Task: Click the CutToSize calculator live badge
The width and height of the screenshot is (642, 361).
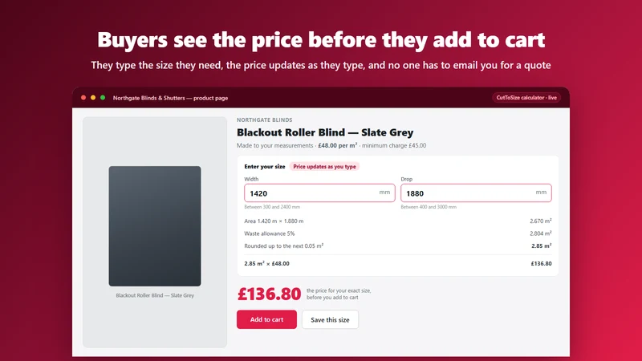Action: [526, 97]
